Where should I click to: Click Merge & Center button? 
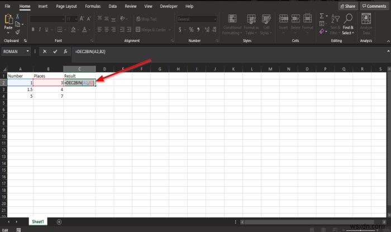[151, 30]
